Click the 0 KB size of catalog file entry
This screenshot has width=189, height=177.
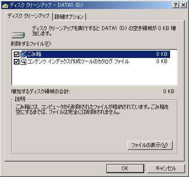coord(162,61)
